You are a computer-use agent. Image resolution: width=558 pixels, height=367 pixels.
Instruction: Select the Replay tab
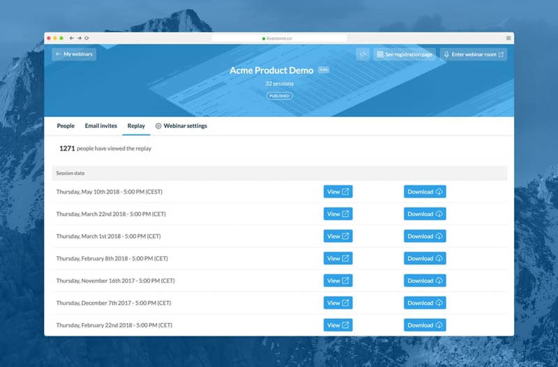[136, 126]
